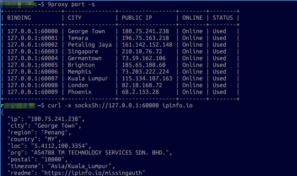The width and height of the screenshot is (297, 176).
Task: Click Online status in London row
Action: pos(193,85)
